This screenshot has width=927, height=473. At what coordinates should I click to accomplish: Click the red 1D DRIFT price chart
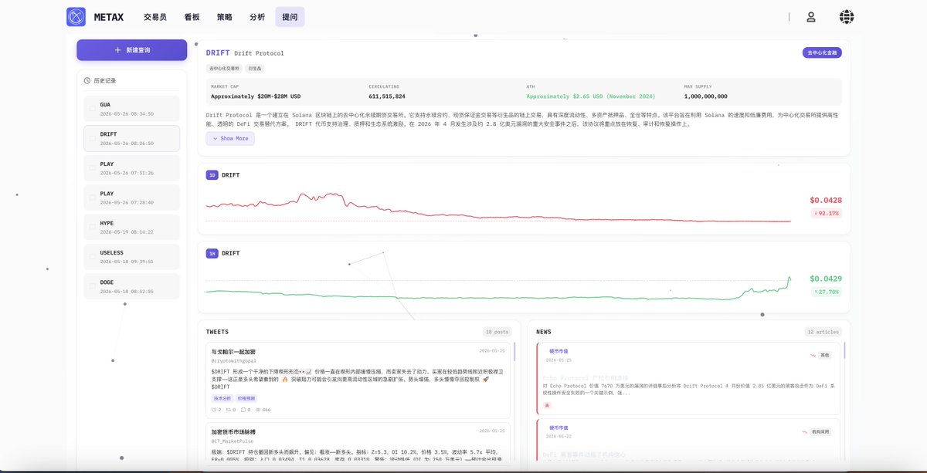pyautogui.click(x=498, y=208)
